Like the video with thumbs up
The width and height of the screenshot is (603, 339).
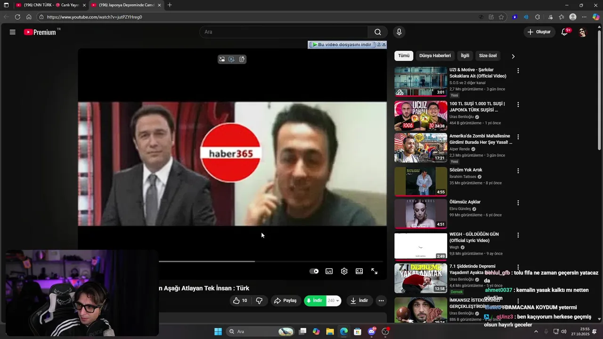pyautogui.click(x=240, y=300)
